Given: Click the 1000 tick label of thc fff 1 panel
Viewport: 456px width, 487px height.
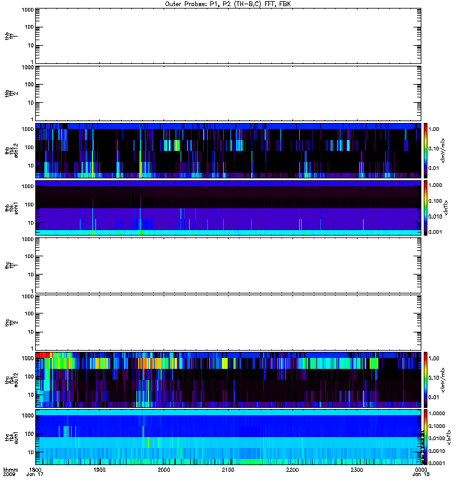Looking at the screenshot, I should click(28, 239).
